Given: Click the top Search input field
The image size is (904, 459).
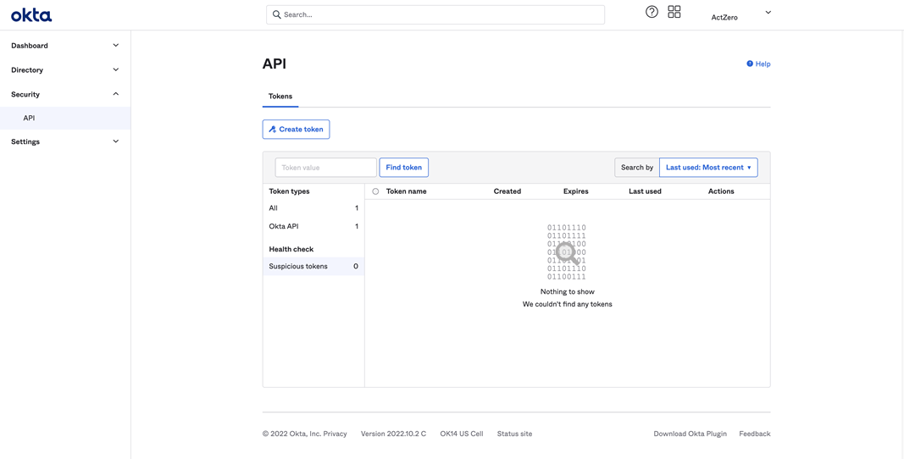Looking at the screenshot, I should [x=435, y=14].
